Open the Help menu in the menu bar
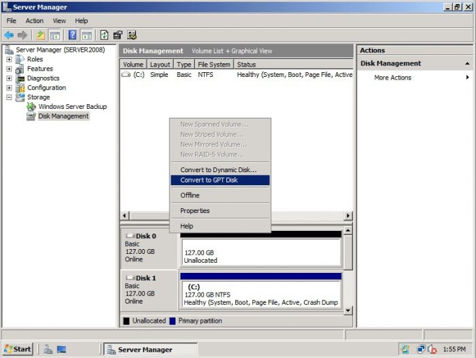Image resolution: width=476 pixels, height=358 pixels. (82, 20)
